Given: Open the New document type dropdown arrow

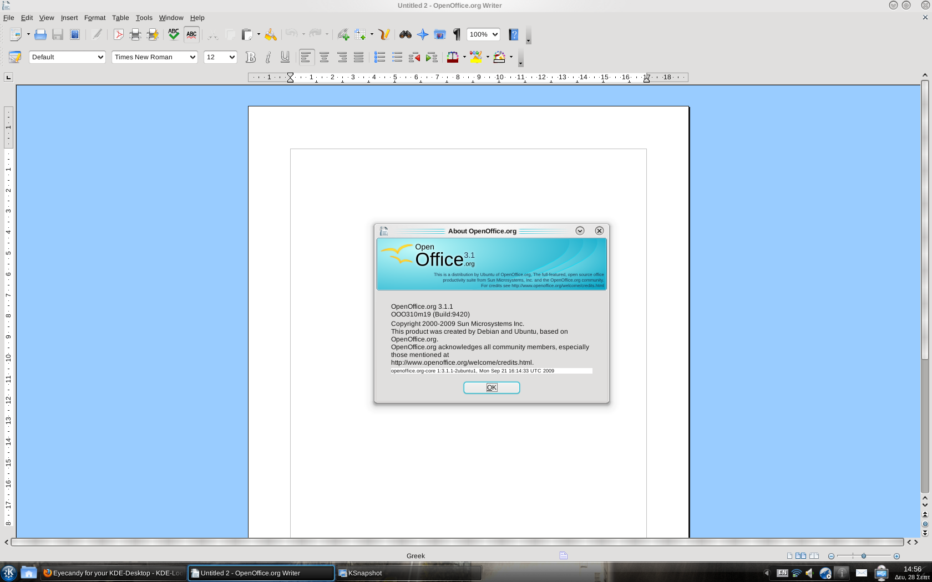Looking at the screenshot, I should click(28, 34).
